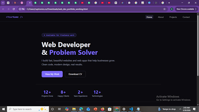
Task: Switch to the pink circle icon tab
Action: [x=22, y=3]
